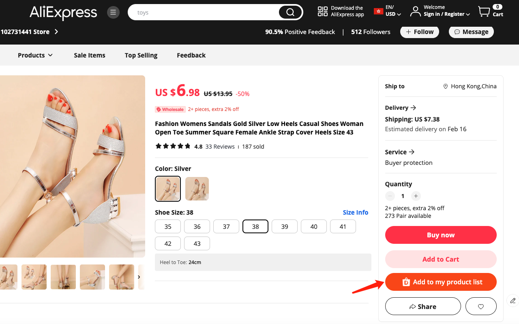Click Add to my product list

(441, 281)
